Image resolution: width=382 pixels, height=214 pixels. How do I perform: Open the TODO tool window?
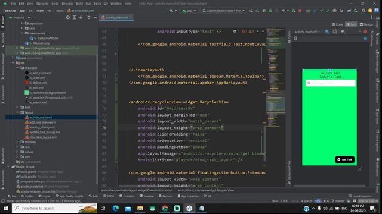tap(109, 196)
